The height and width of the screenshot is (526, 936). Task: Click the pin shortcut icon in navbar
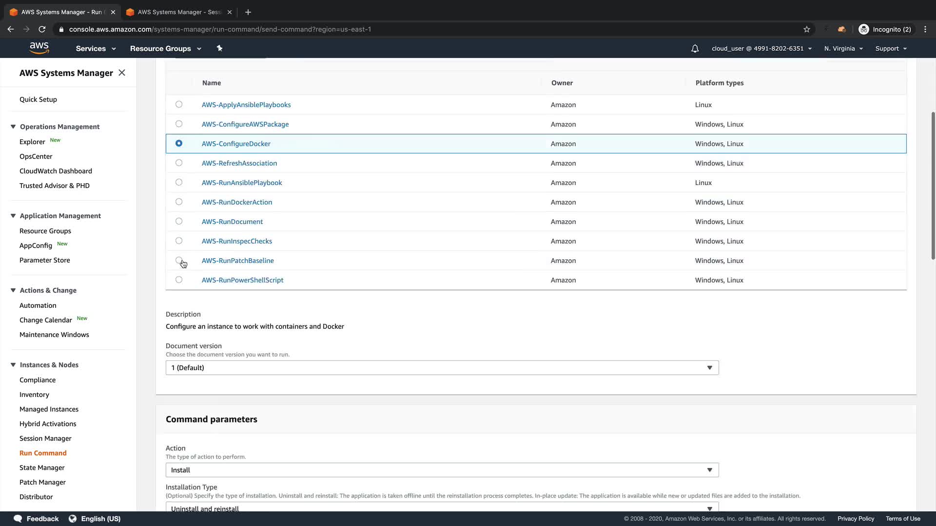219,48
